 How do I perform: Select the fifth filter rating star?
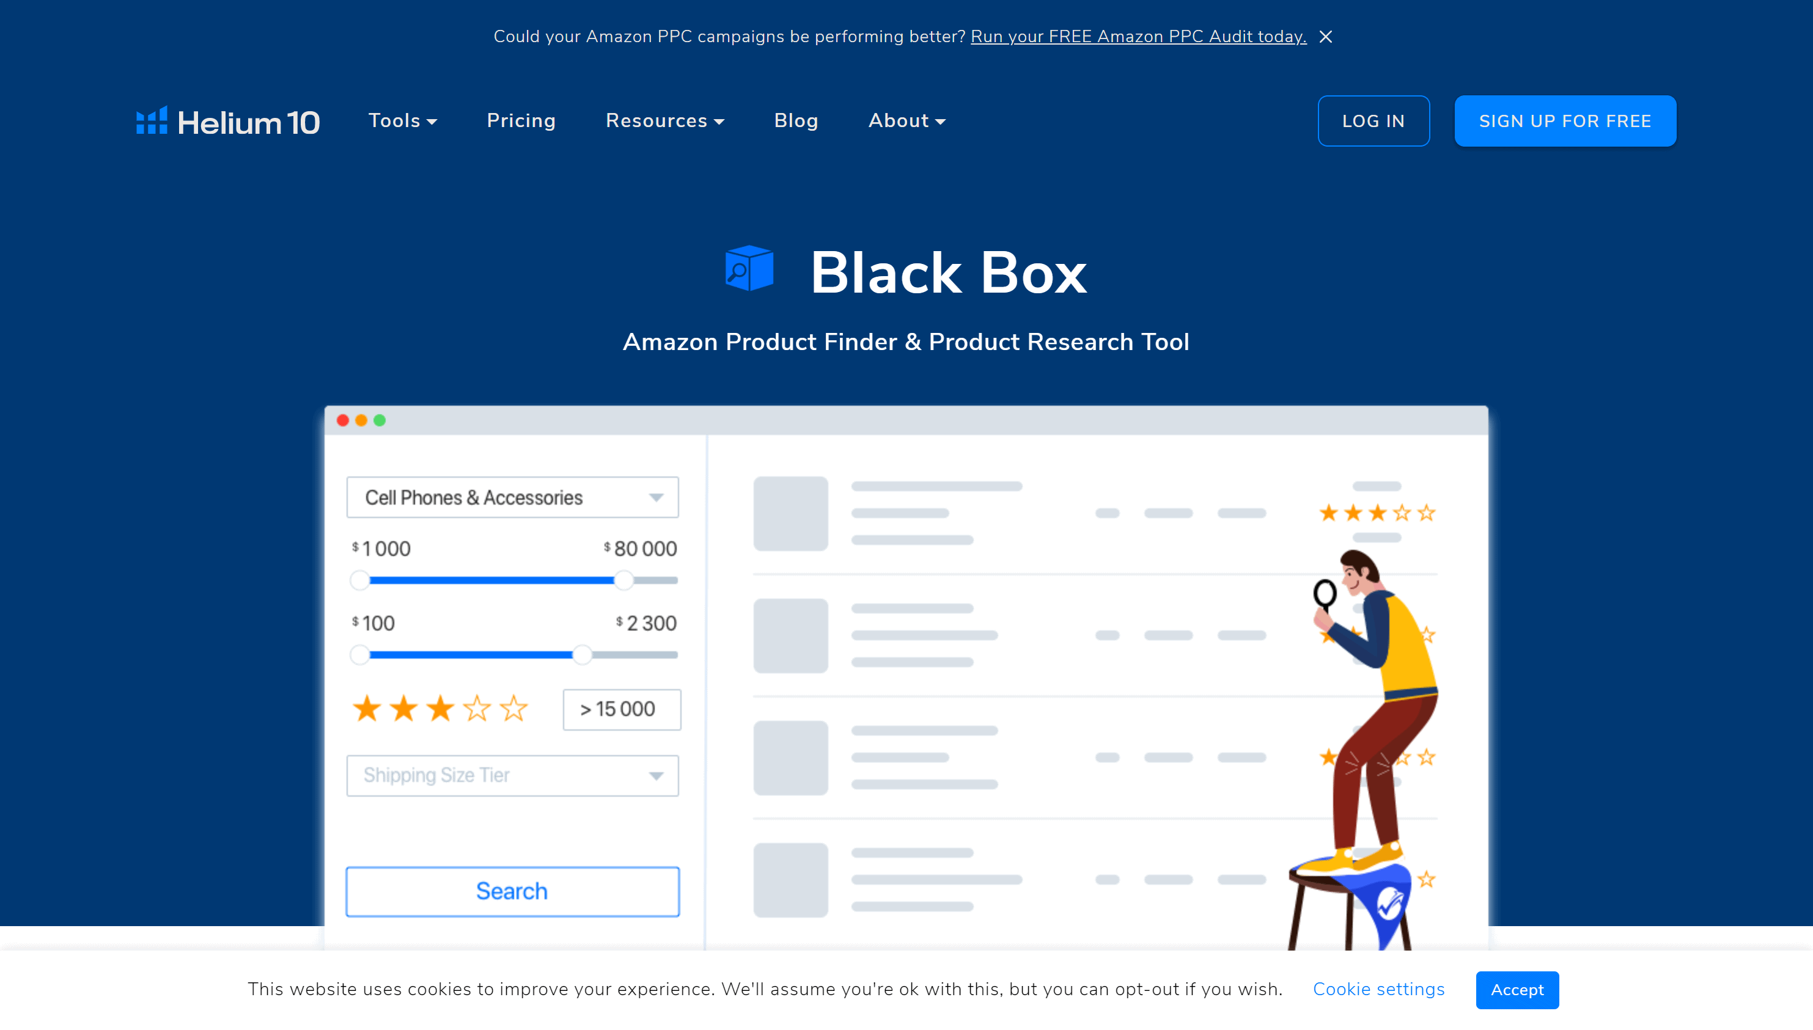[515, 708]
